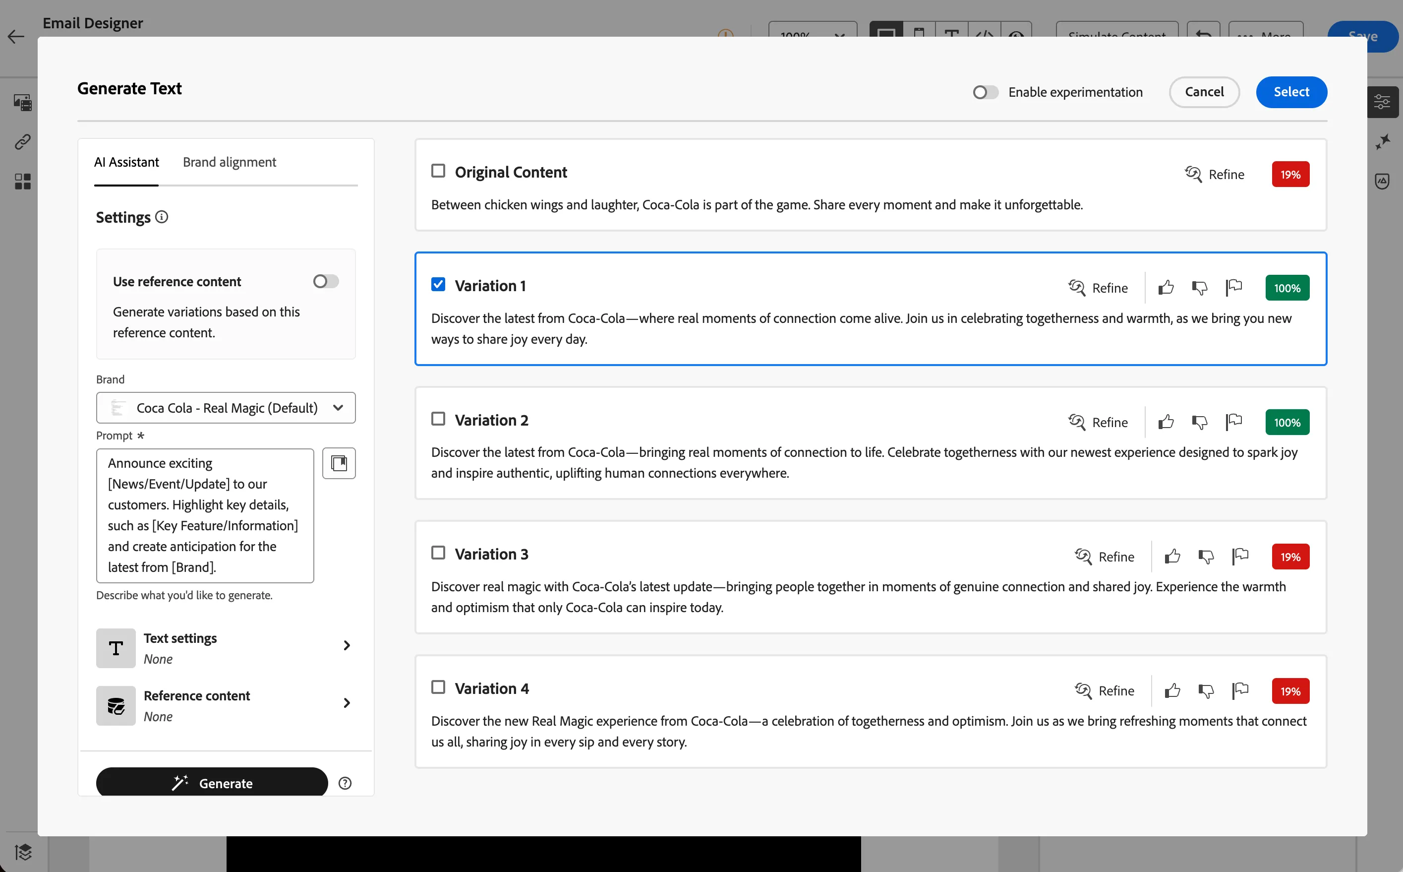
Task: Click Refine for Original Content
Action: [1214, 174]
